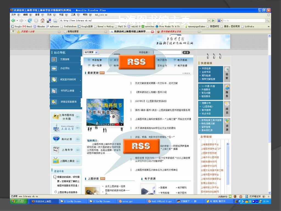Click the 阅览室开放时间 clock icon
Viewport: 281px width, 211px height.
coord(54,79)
